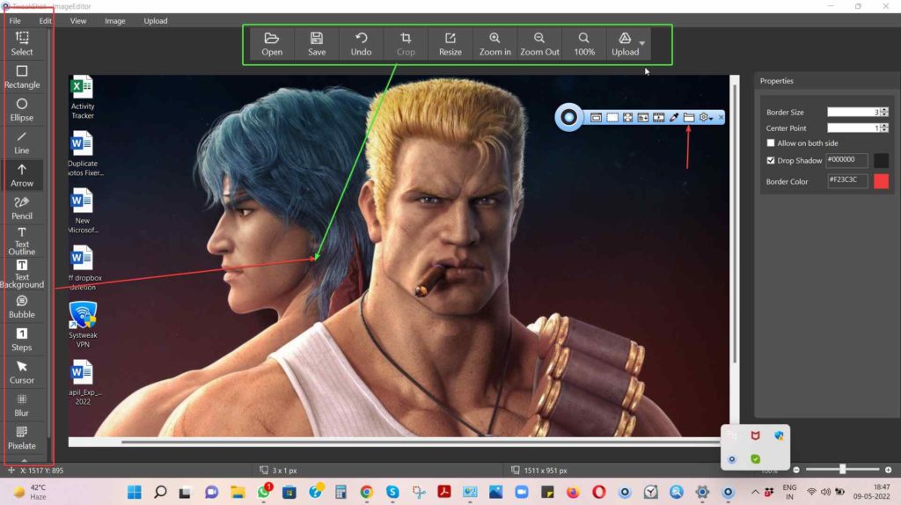This screenshot has height=505, width=901.
Task: Open the red Border Color swatch
Action: coord(881,181)
